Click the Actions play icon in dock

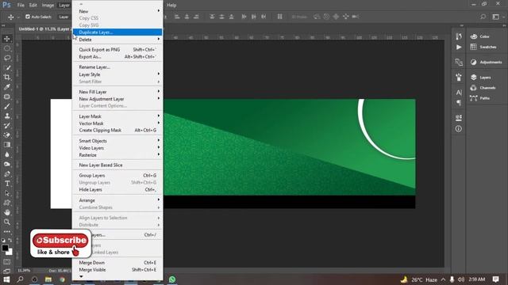[459, 47]
